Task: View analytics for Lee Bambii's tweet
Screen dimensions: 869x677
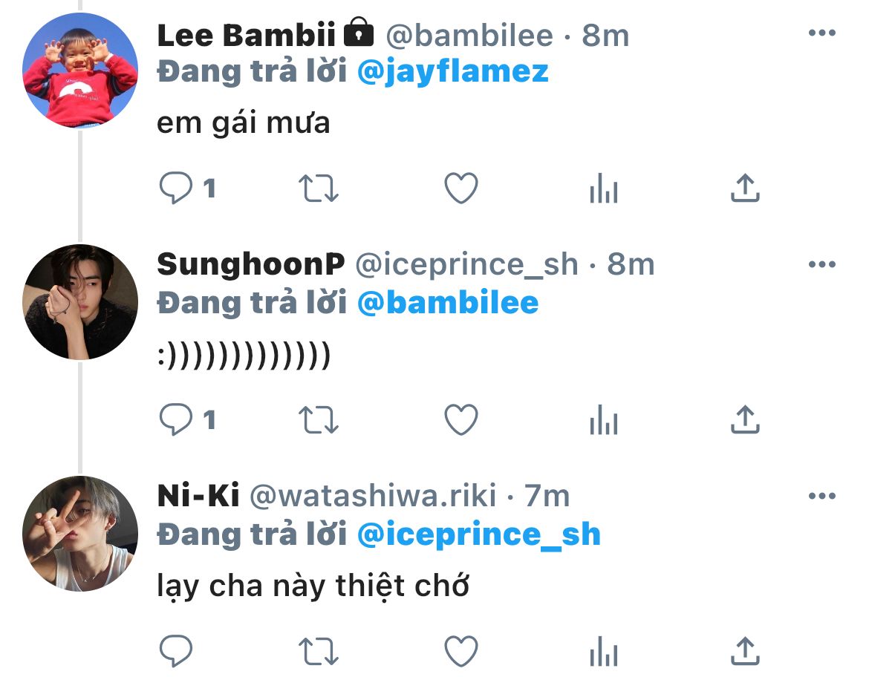Action: [603, 190]
